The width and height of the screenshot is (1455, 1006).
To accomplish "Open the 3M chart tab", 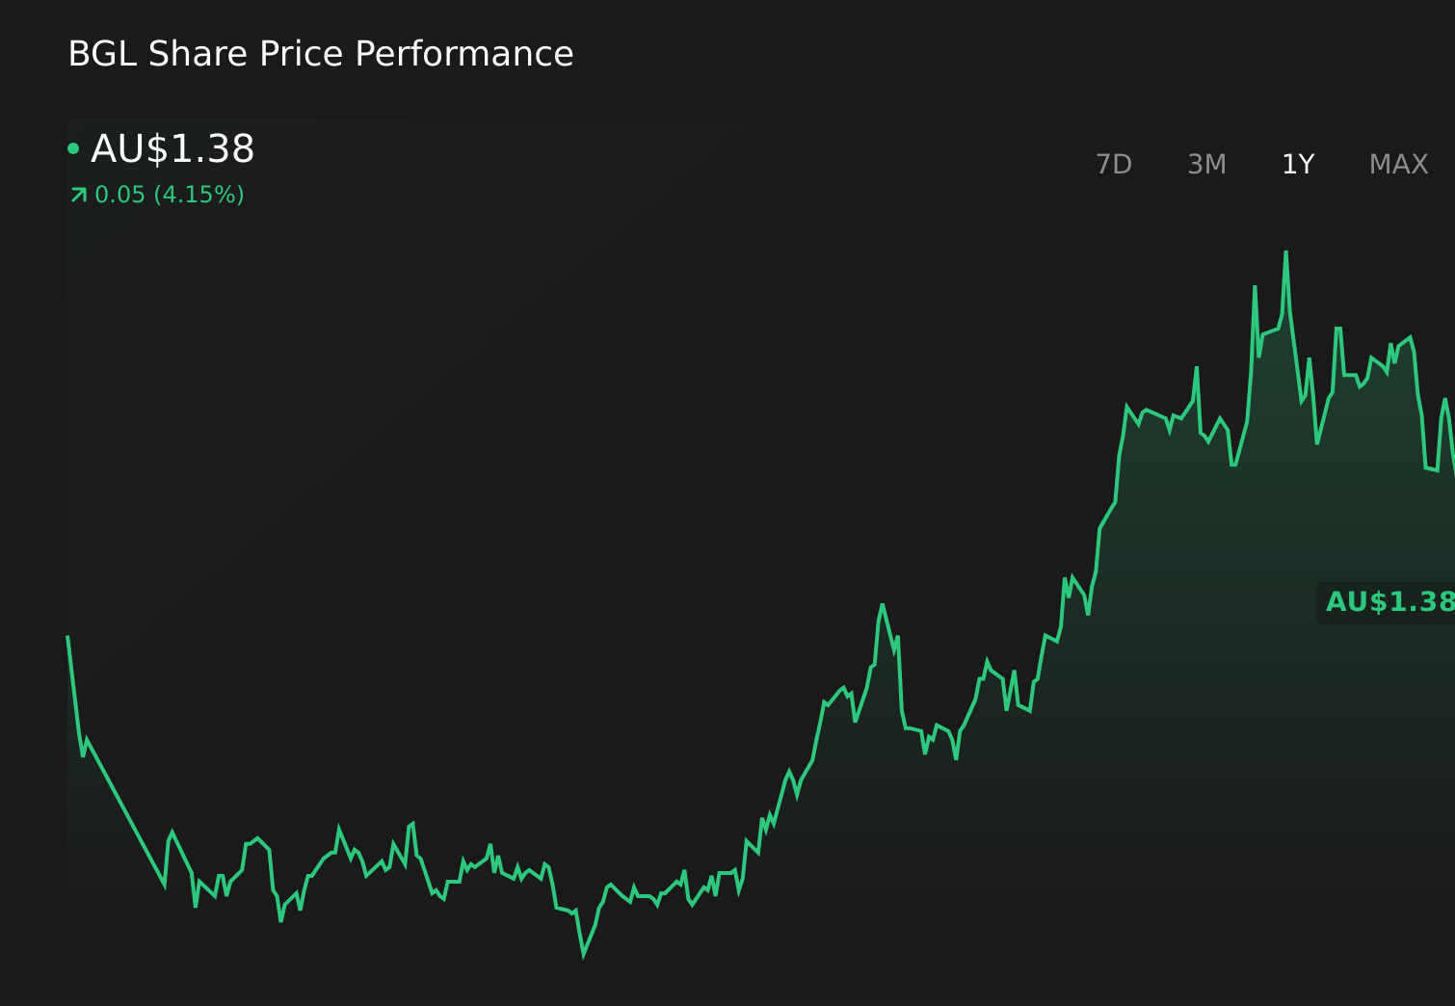I will pos(1206,164).
